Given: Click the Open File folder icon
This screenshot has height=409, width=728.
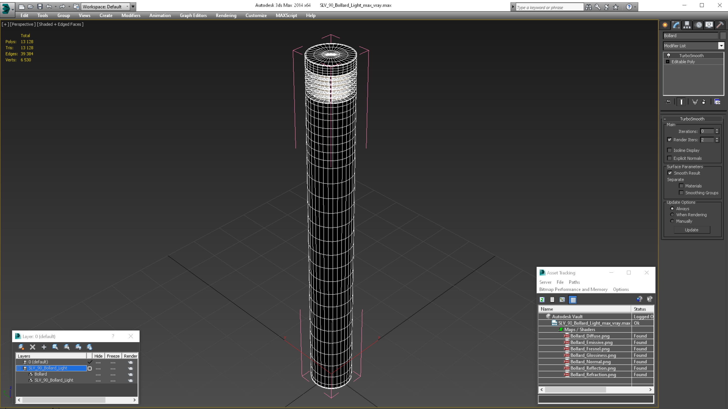Looking at the screenshot, I should click(x=31, y=7).
